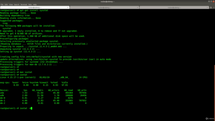The image size is (215, 121).
Task: Click the vdb kB_wrtn value '26456'
Action: [83, 95]
